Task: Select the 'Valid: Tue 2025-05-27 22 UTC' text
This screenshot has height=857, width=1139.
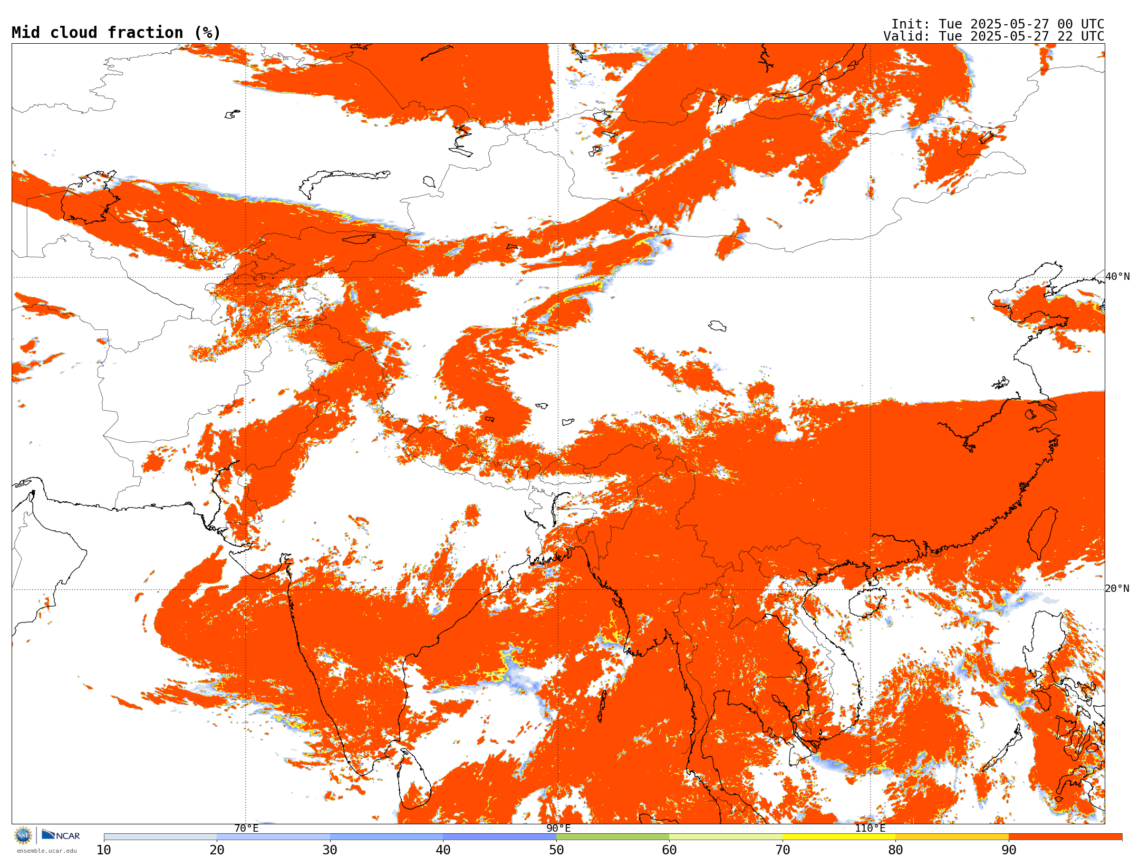Action: click(x=994, y=36)
